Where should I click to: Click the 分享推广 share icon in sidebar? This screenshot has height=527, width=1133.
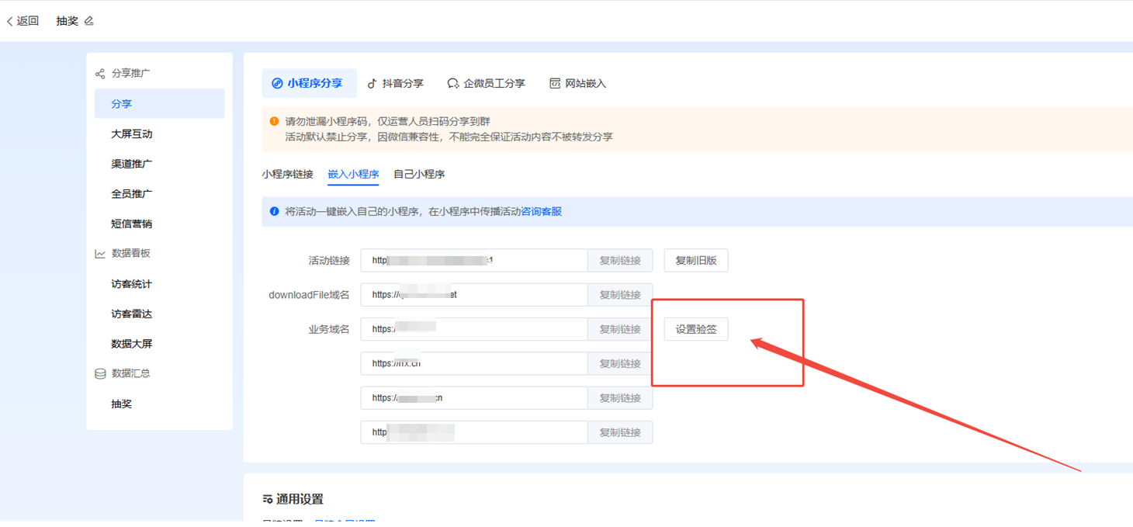click(100, 74)
